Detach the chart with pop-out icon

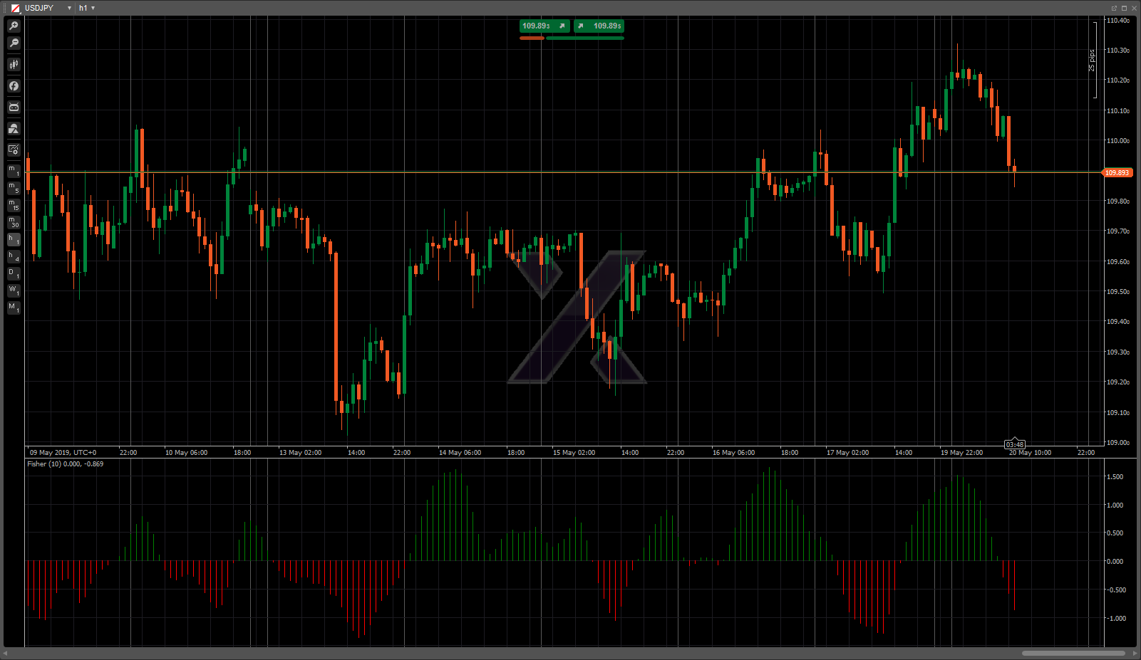[x=1114, y=8]
